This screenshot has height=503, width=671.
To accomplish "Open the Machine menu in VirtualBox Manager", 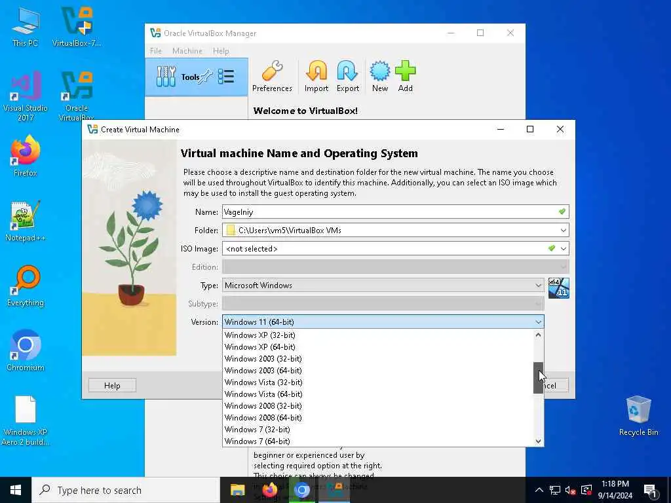I will pos(187,51).
